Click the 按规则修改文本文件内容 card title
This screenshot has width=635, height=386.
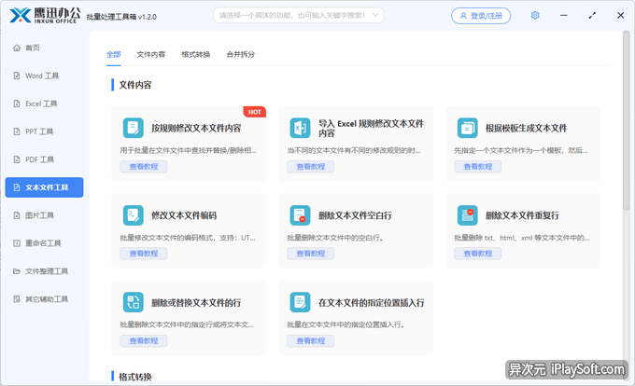196,128
